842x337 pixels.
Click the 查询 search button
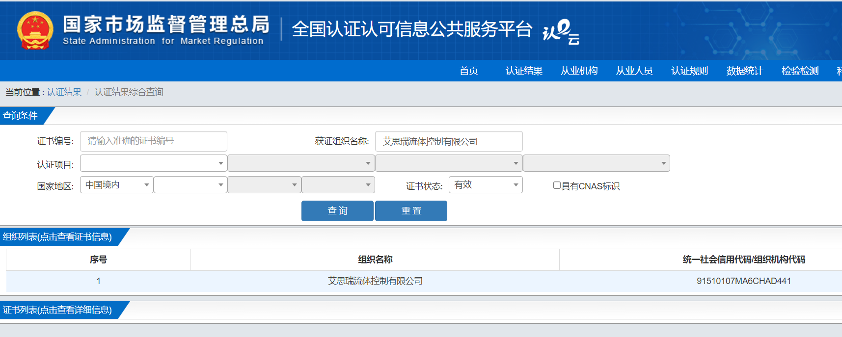click(337, 211)
